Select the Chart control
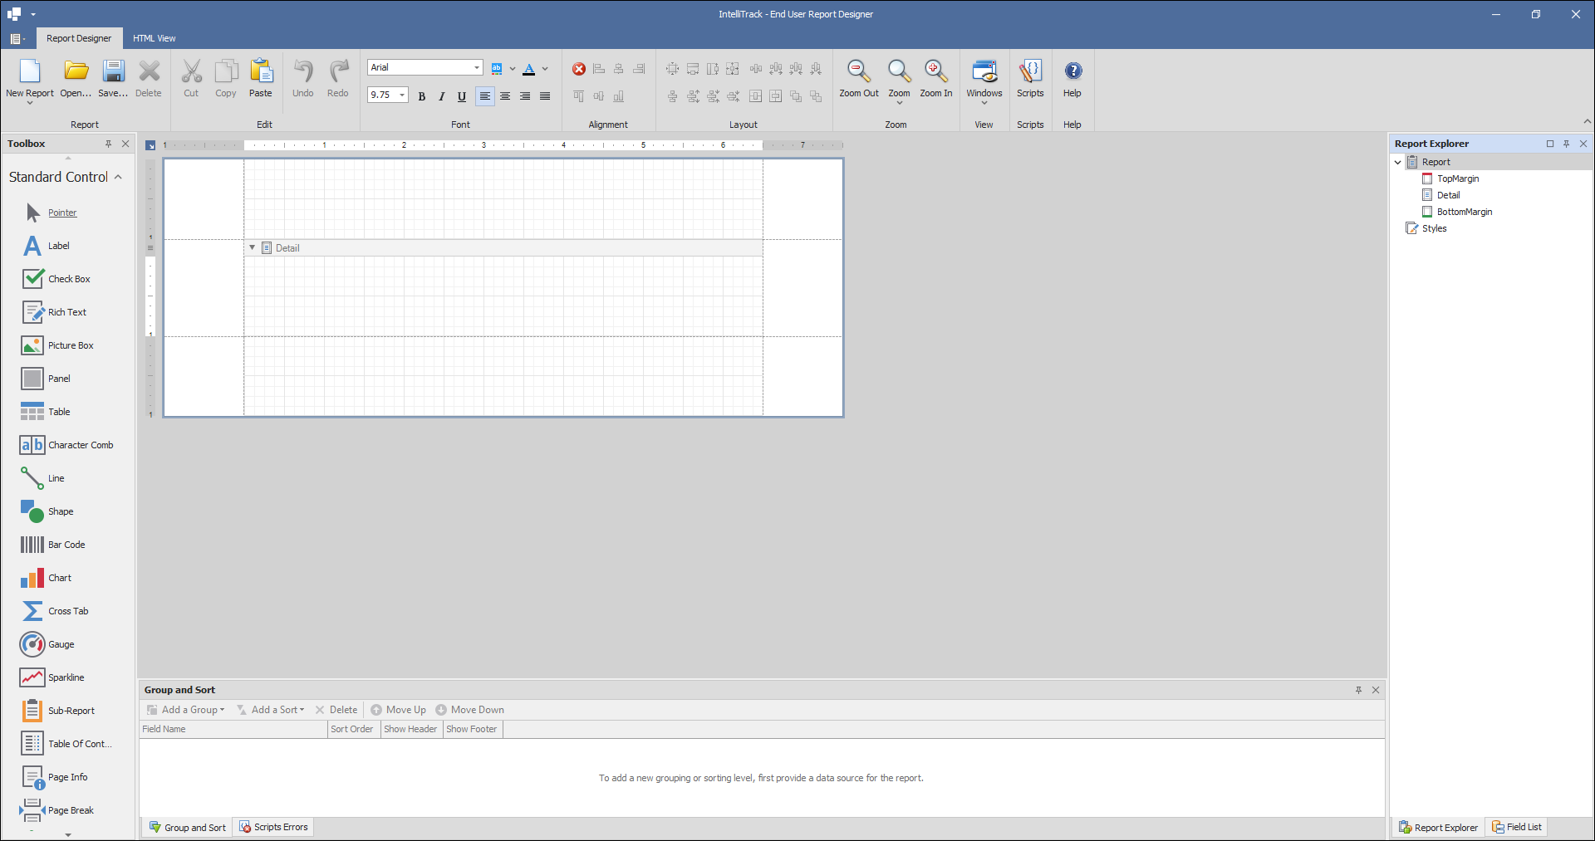Image resolution: width=1595 pixels, height=841 pixels. coord(60,578)
